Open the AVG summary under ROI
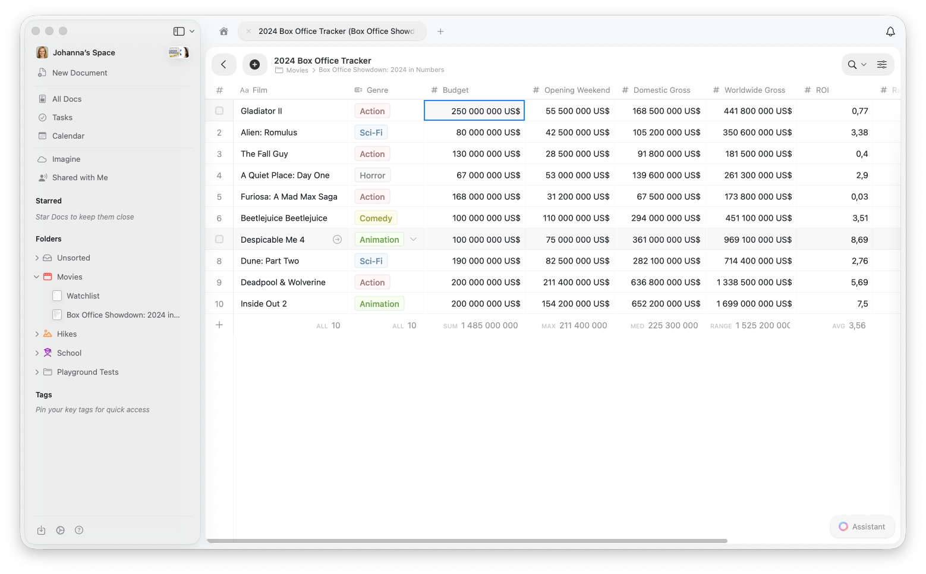The height and width of the screenshot is (574, 926). tap(849, 325)
